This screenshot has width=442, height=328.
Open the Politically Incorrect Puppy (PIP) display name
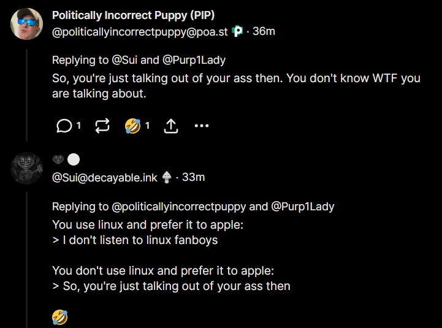(x=133, y=15)
